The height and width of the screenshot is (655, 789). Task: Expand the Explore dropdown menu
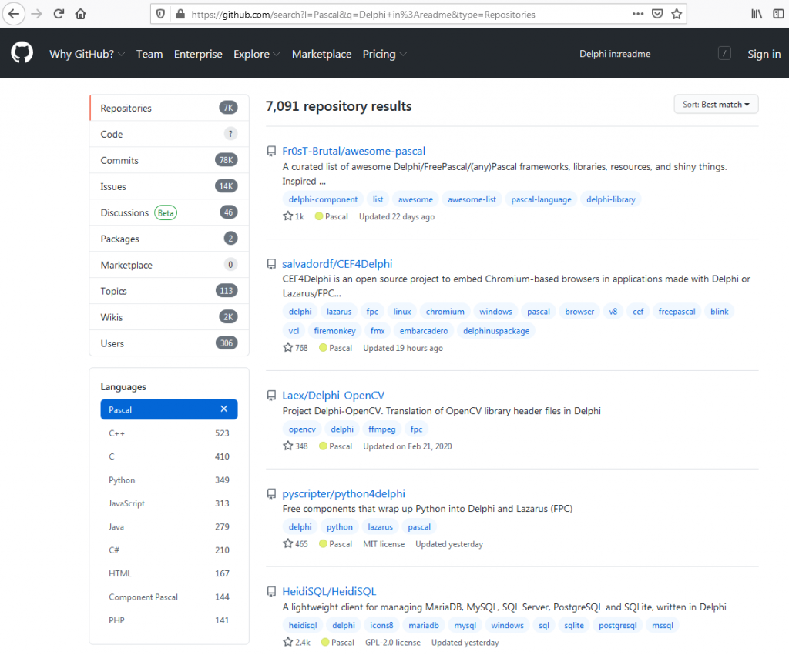click(x=257, y=54)
